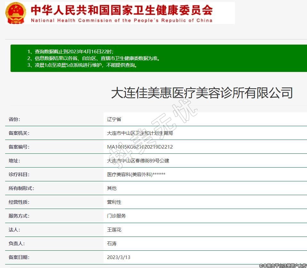Viewport: 307px width, 268px height.
Task: Click the record number MA10N5KG621020219D2212
Action: click(140, 147)
